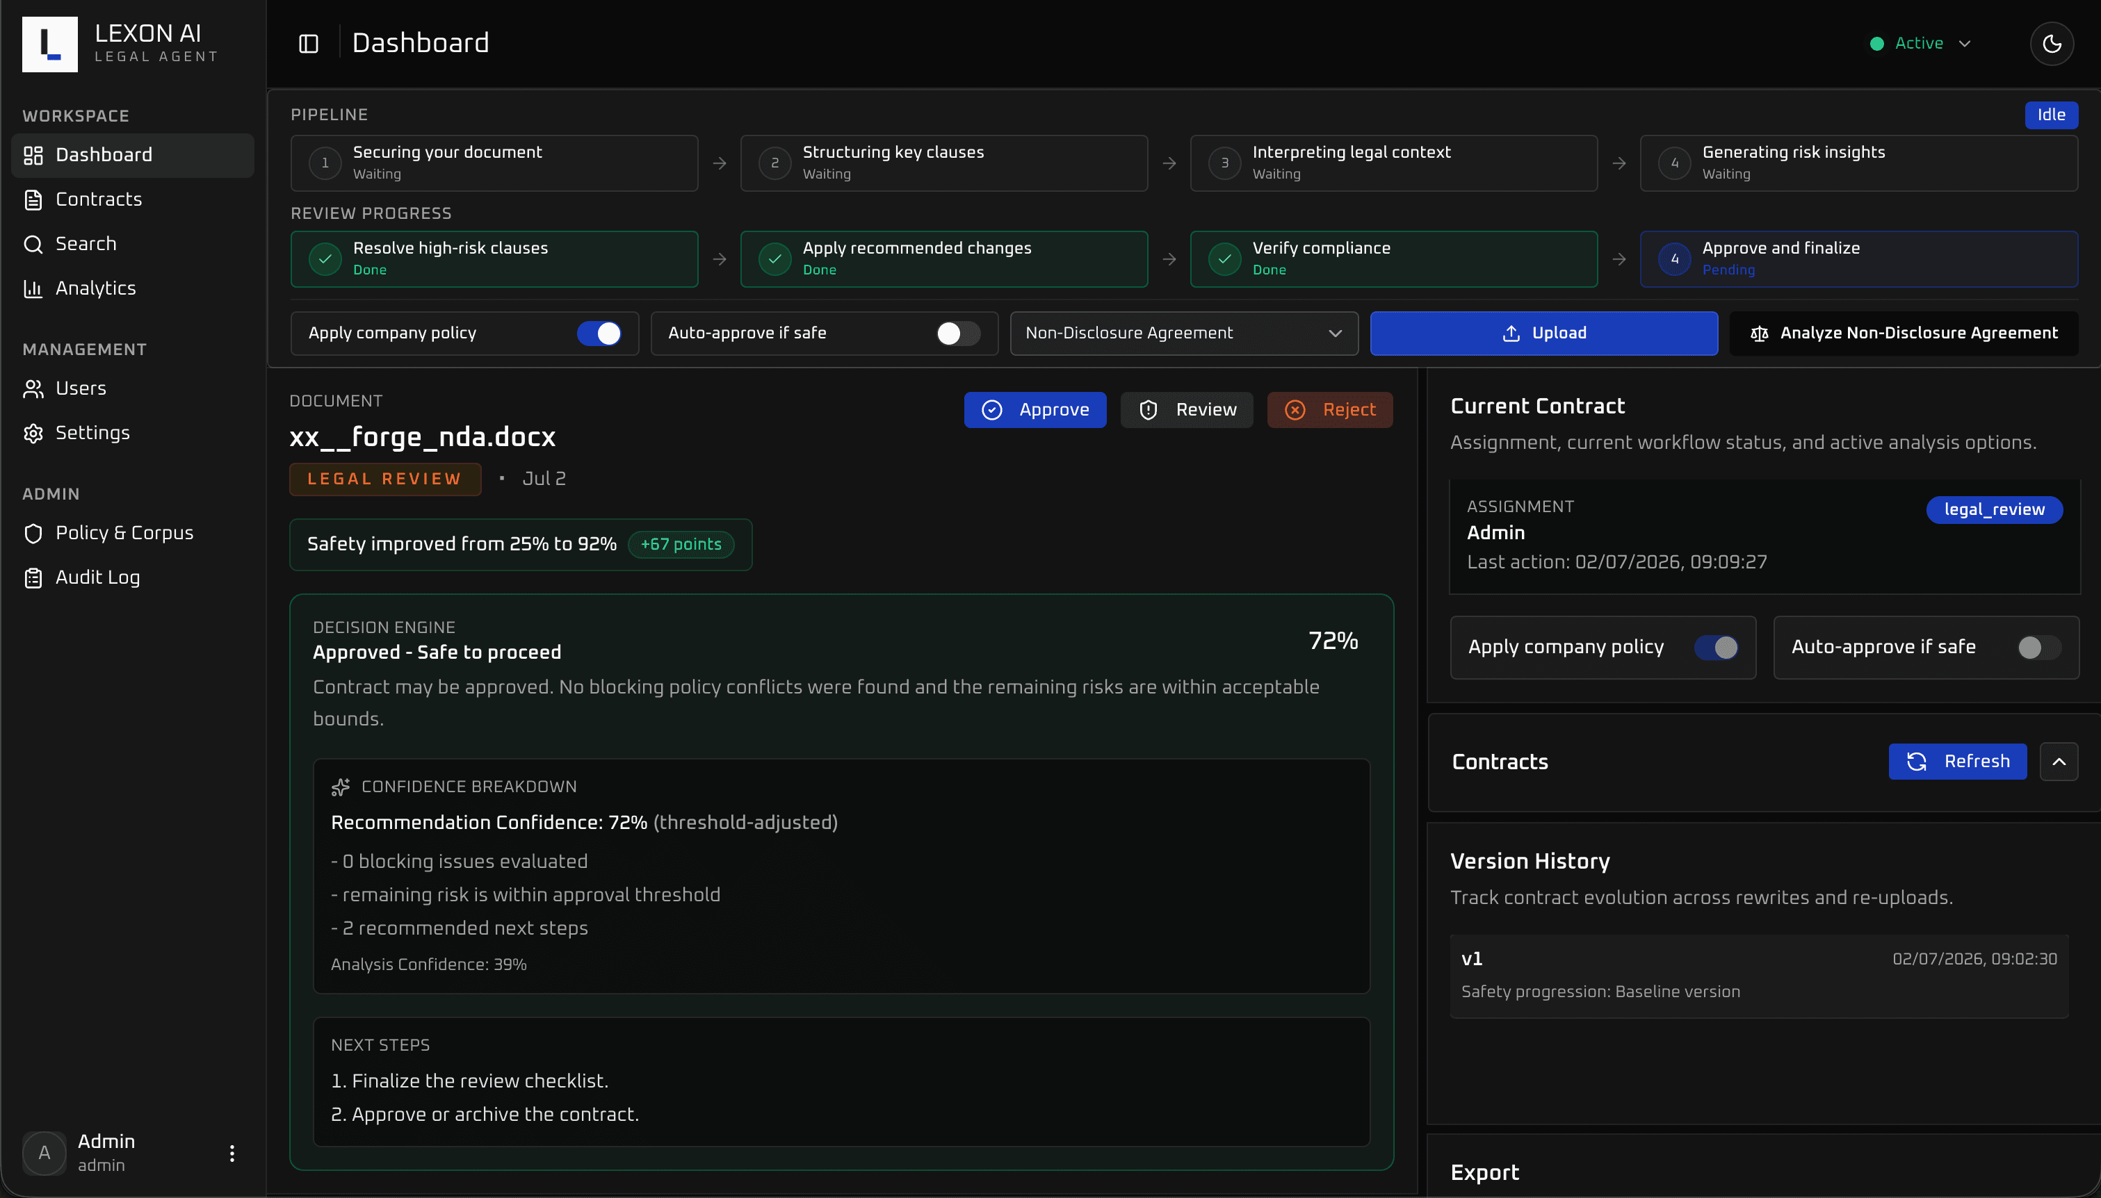The image size is (2101, 1198).
Task: Open Audit Log
Action: point(133,577)
